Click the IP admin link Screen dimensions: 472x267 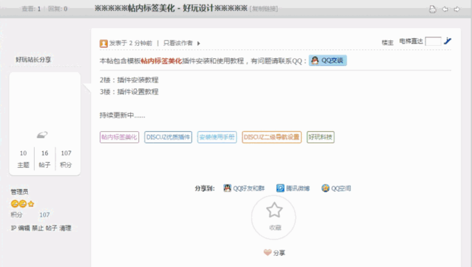click(13, 228)
